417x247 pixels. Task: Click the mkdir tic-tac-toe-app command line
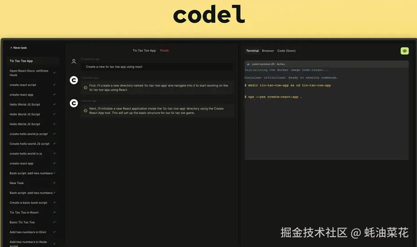click(x=288, y=85)
